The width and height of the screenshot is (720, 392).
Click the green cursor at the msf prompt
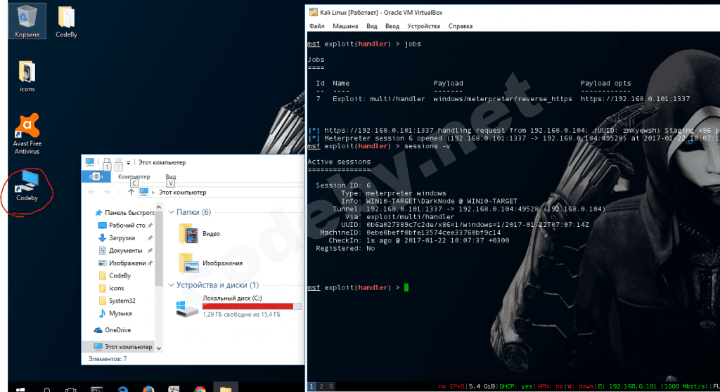click(x=406, y=287)
